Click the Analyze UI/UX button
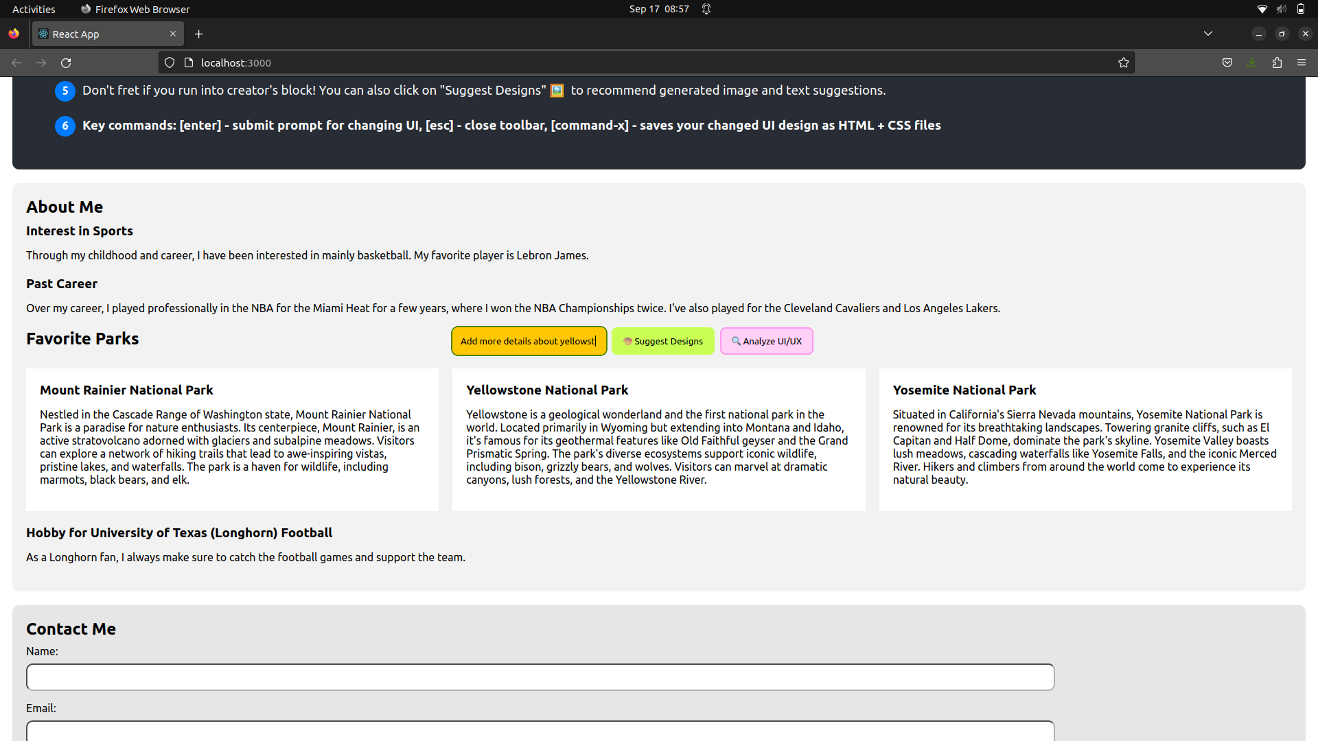The image size is (1318, 741). (766, 341)
